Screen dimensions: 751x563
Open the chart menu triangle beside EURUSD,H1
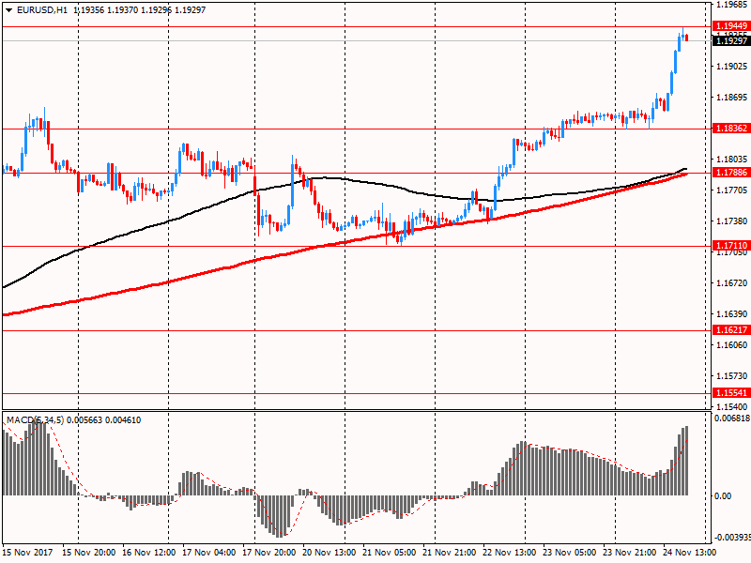(x=8, y=10)
